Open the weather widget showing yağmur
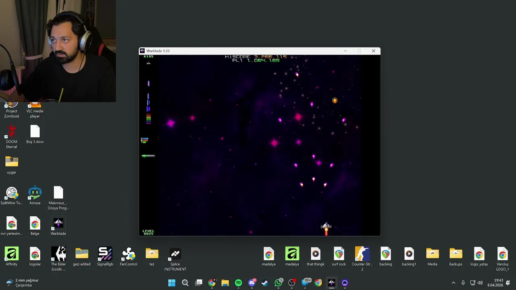 (x=23, y=283)
